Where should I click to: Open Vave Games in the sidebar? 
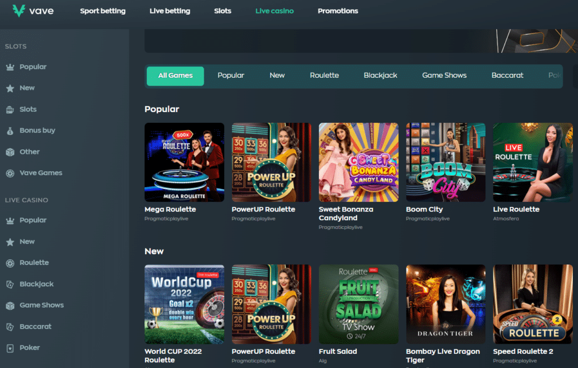(41, 173)
